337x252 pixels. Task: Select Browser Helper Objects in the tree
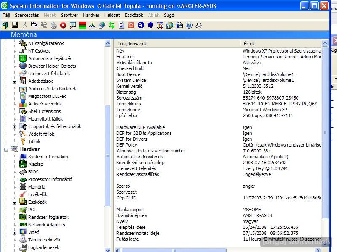tap(52, 66)
